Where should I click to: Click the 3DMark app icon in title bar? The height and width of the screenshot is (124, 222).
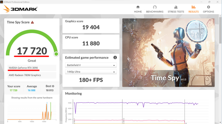[2, 2]
